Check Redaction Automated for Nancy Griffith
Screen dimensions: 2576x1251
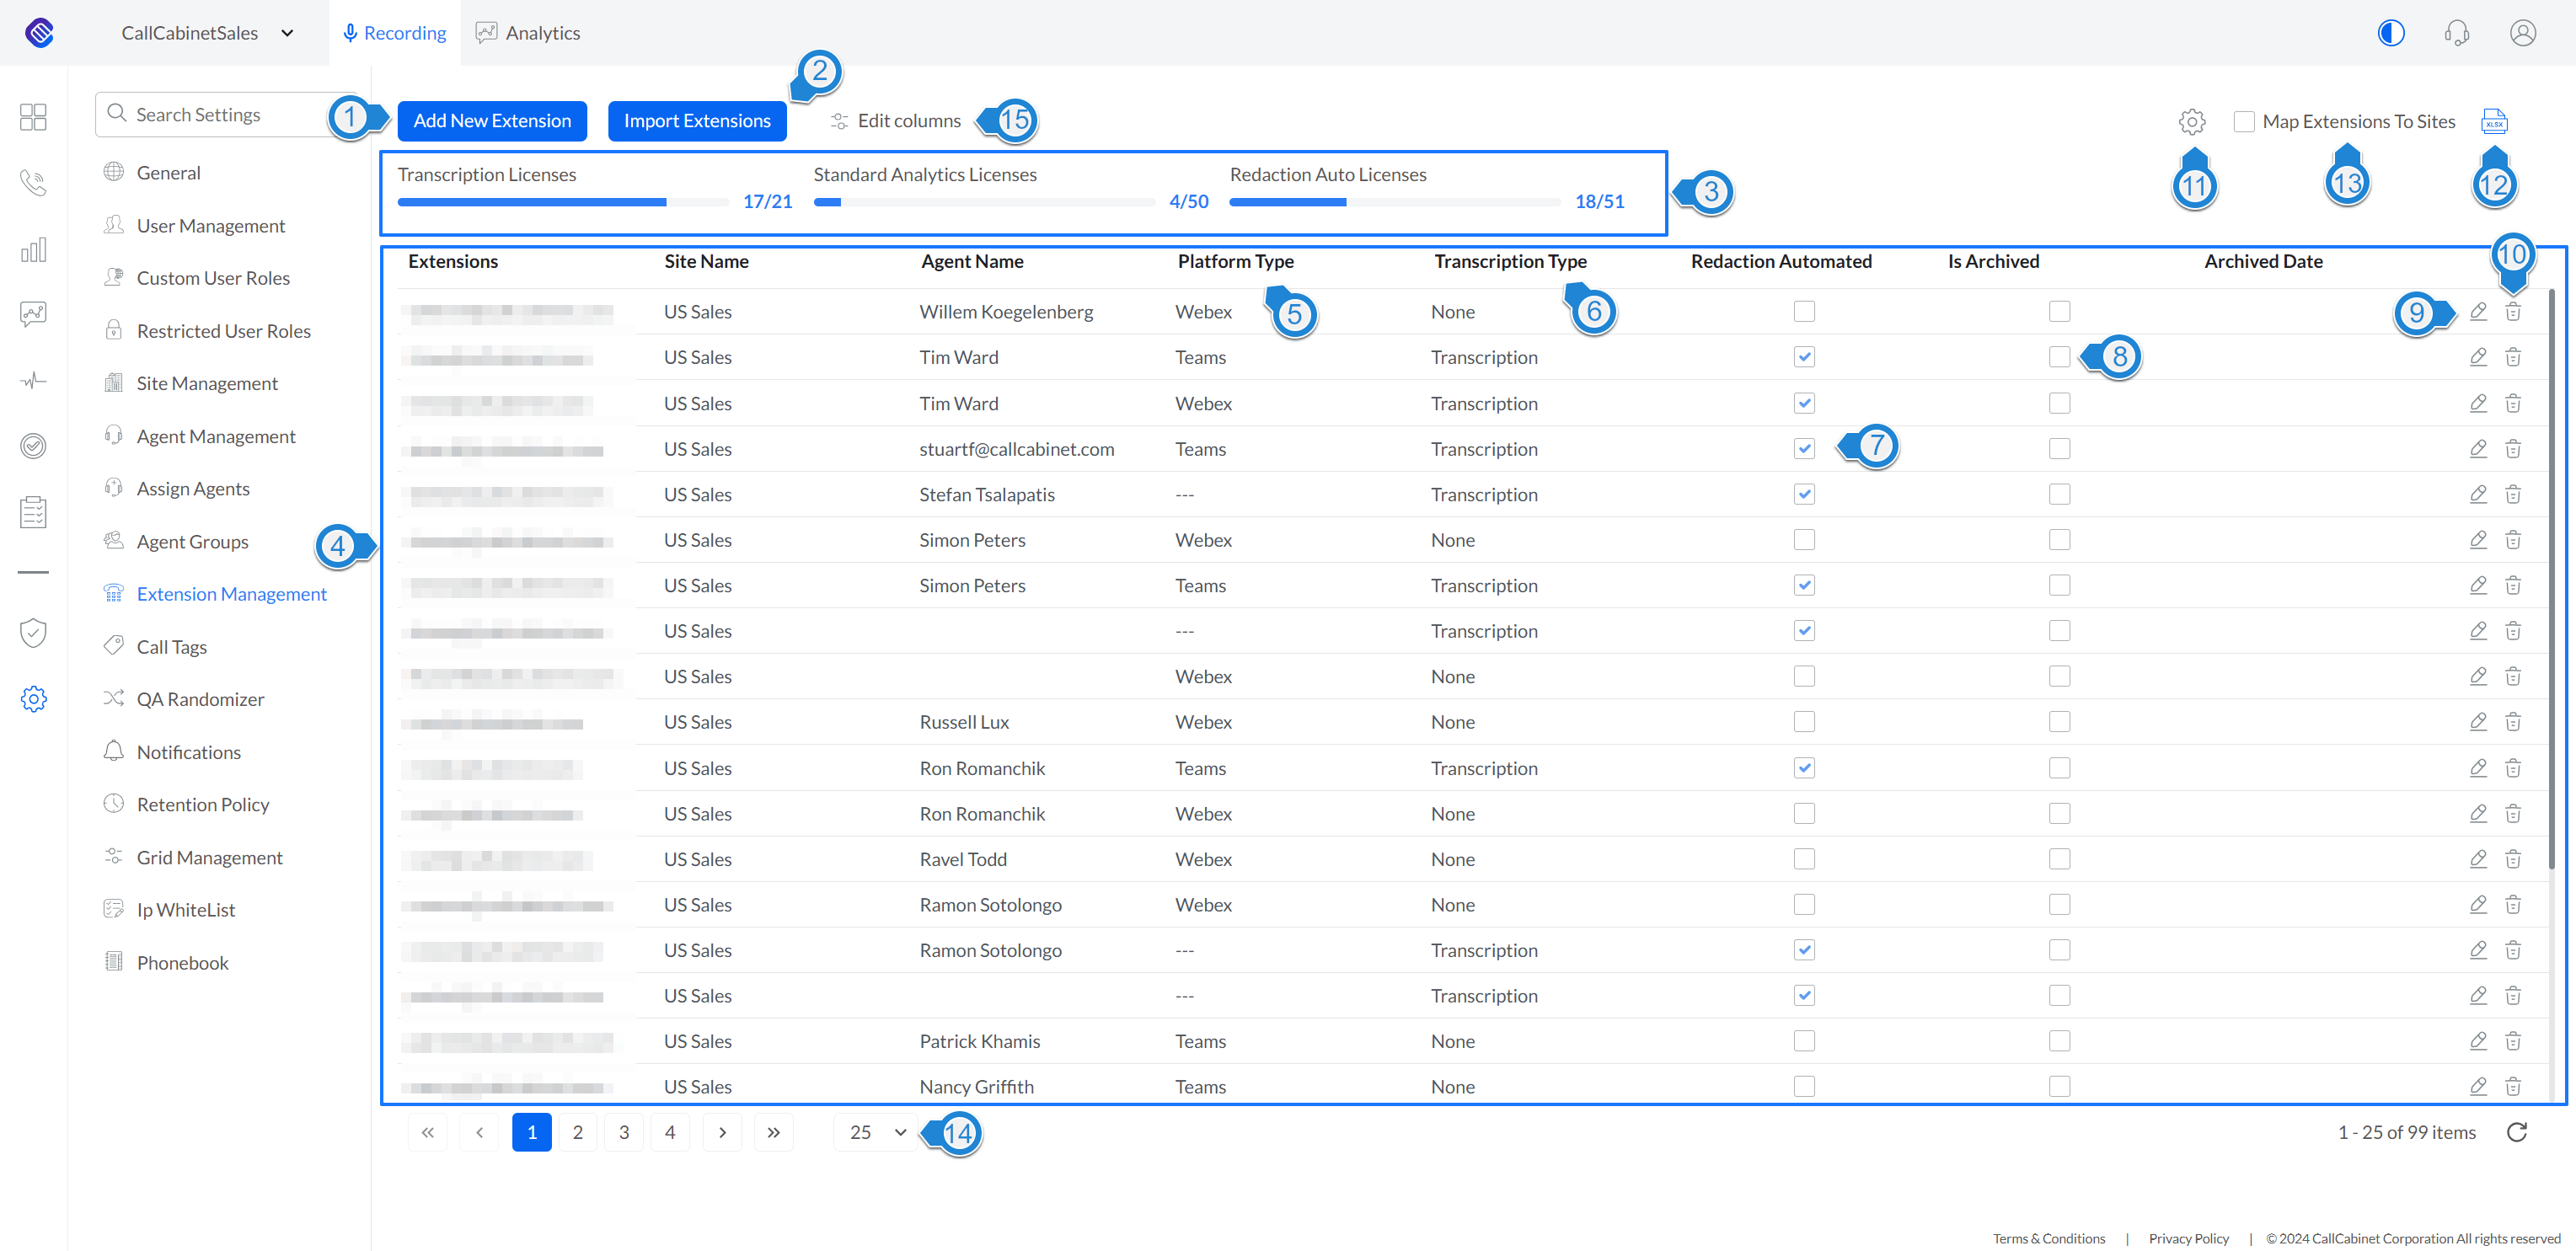click(x=1804, y=1087)
